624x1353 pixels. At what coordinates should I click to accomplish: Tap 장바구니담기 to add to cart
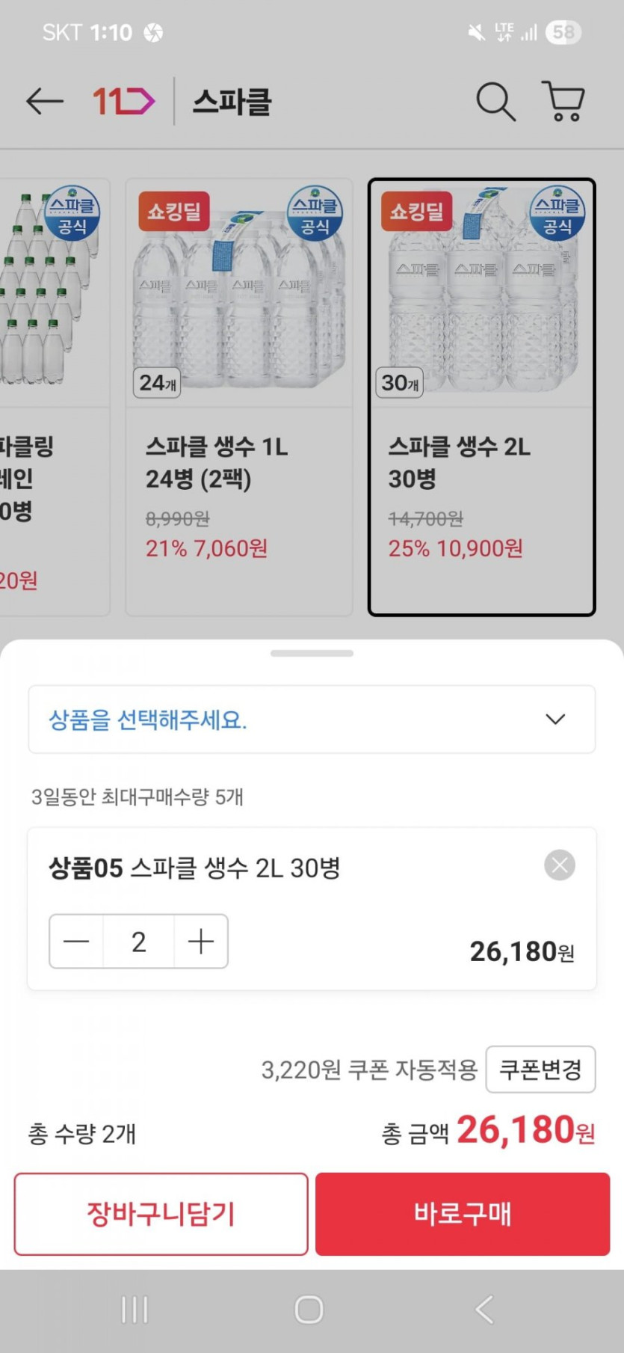[x=161, y=1214]
